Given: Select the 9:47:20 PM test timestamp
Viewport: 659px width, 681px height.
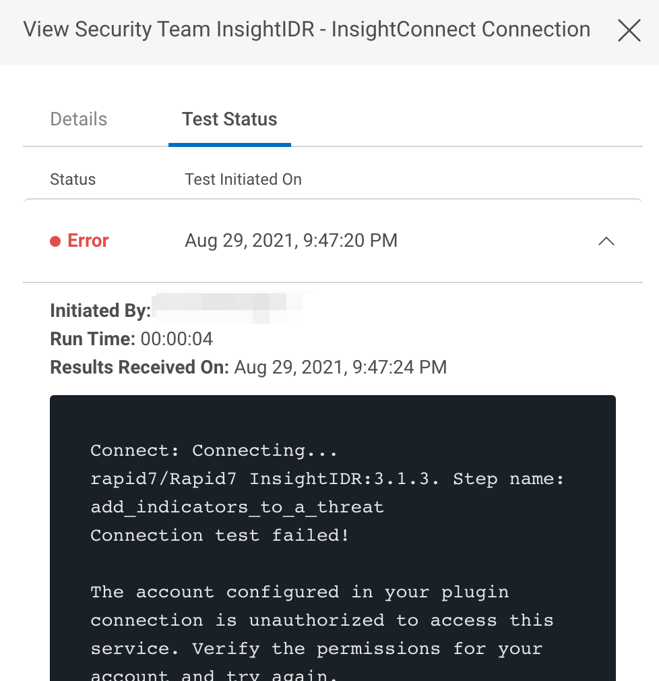Looking at the screenshot, I should point(291,241).
